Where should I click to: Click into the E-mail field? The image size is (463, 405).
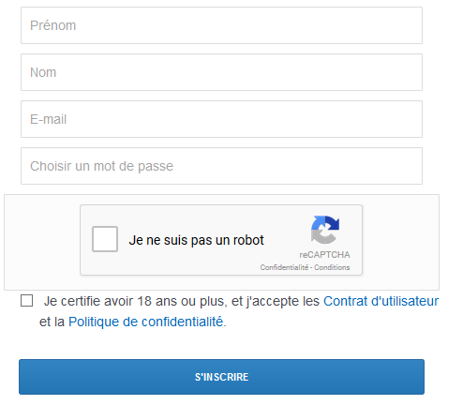[x=221, y=119]
